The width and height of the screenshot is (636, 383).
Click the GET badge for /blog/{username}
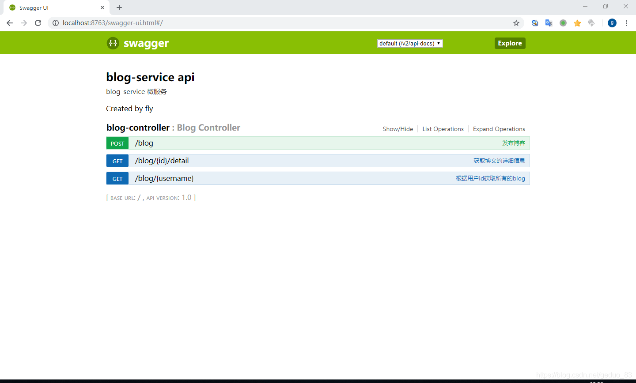117,178
